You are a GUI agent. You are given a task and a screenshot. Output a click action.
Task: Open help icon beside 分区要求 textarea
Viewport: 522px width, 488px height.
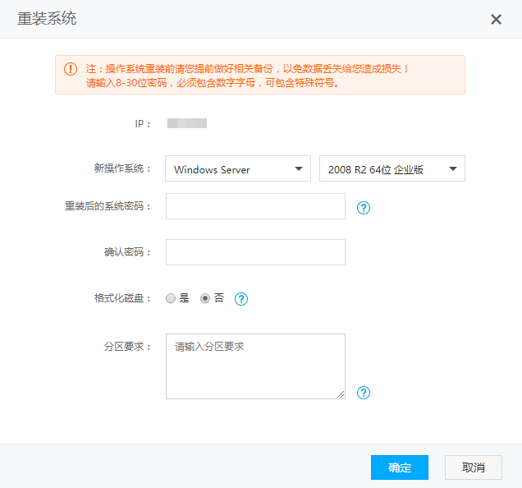[364, 393]
